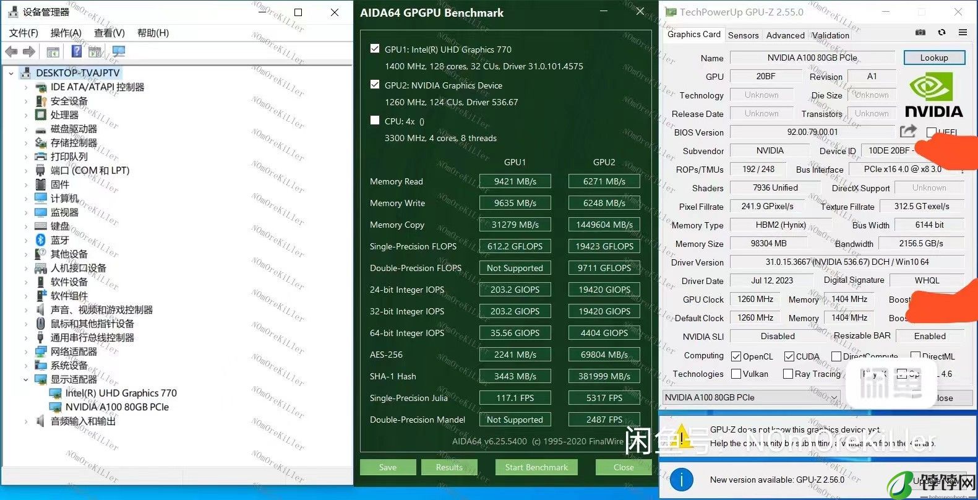The width and height of the screenshot is (978, 500).
Task: Switch to the Validation tab in GPU-Z
Action: click(x=830, y=35)
